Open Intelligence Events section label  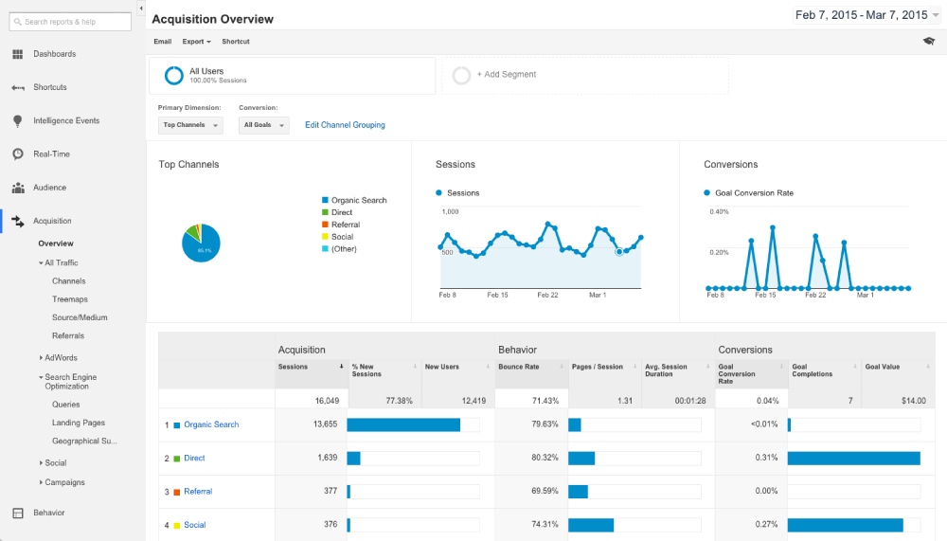(66, 121)
